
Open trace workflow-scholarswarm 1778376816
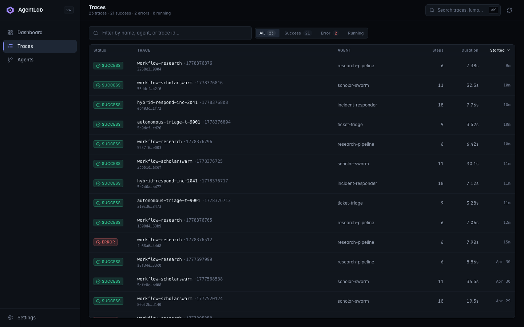[180, 83]
